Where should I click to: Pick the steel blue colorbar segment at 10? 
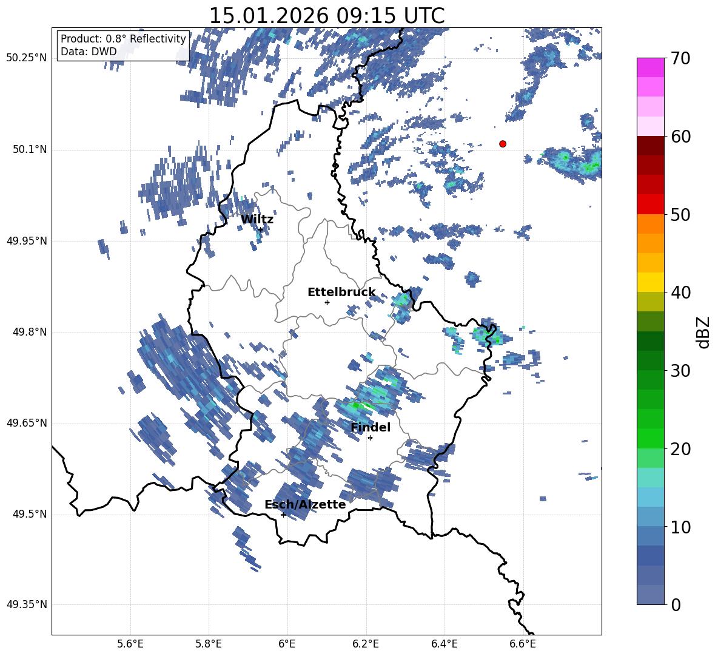coord(650,516)
